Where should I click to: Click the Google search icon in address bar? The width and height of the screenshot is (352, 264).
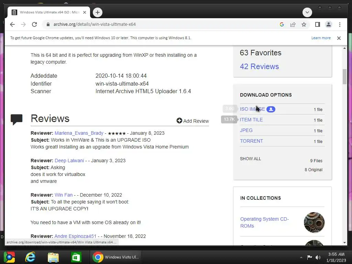coord(282,24)
